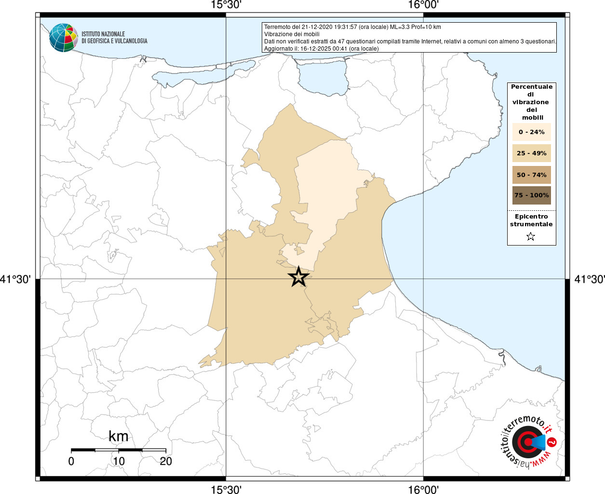Select the 0 - 24% legend swatch
Image resolution: width=605 pixels, height=494 pixels.
(531, 132)
